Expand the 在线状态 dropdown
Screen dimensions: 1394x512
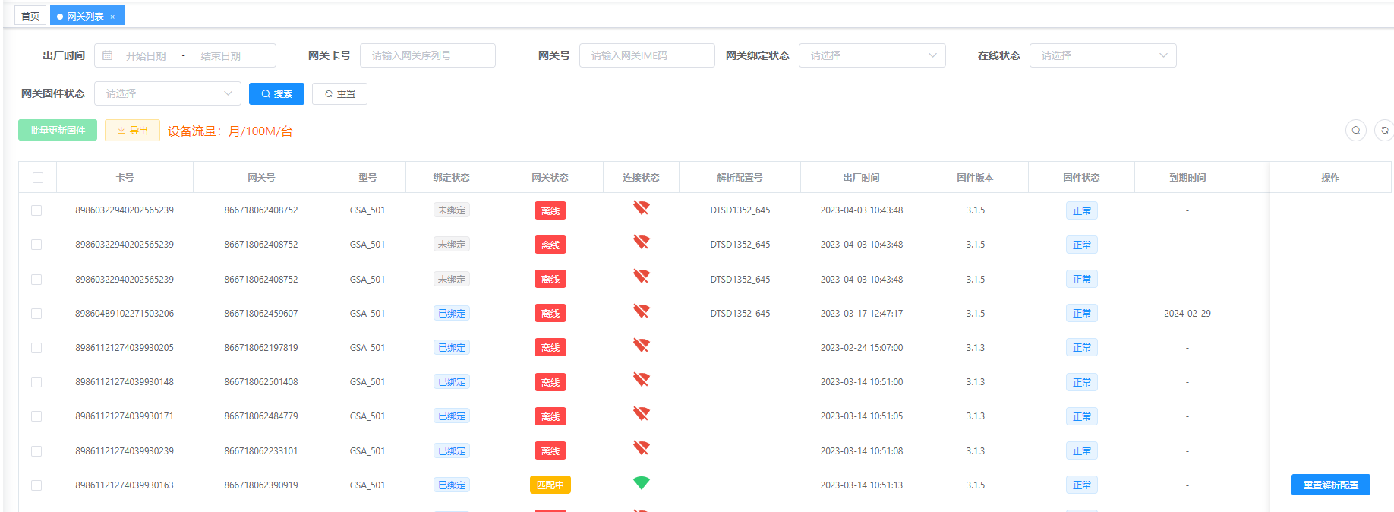click(1102, 55)
